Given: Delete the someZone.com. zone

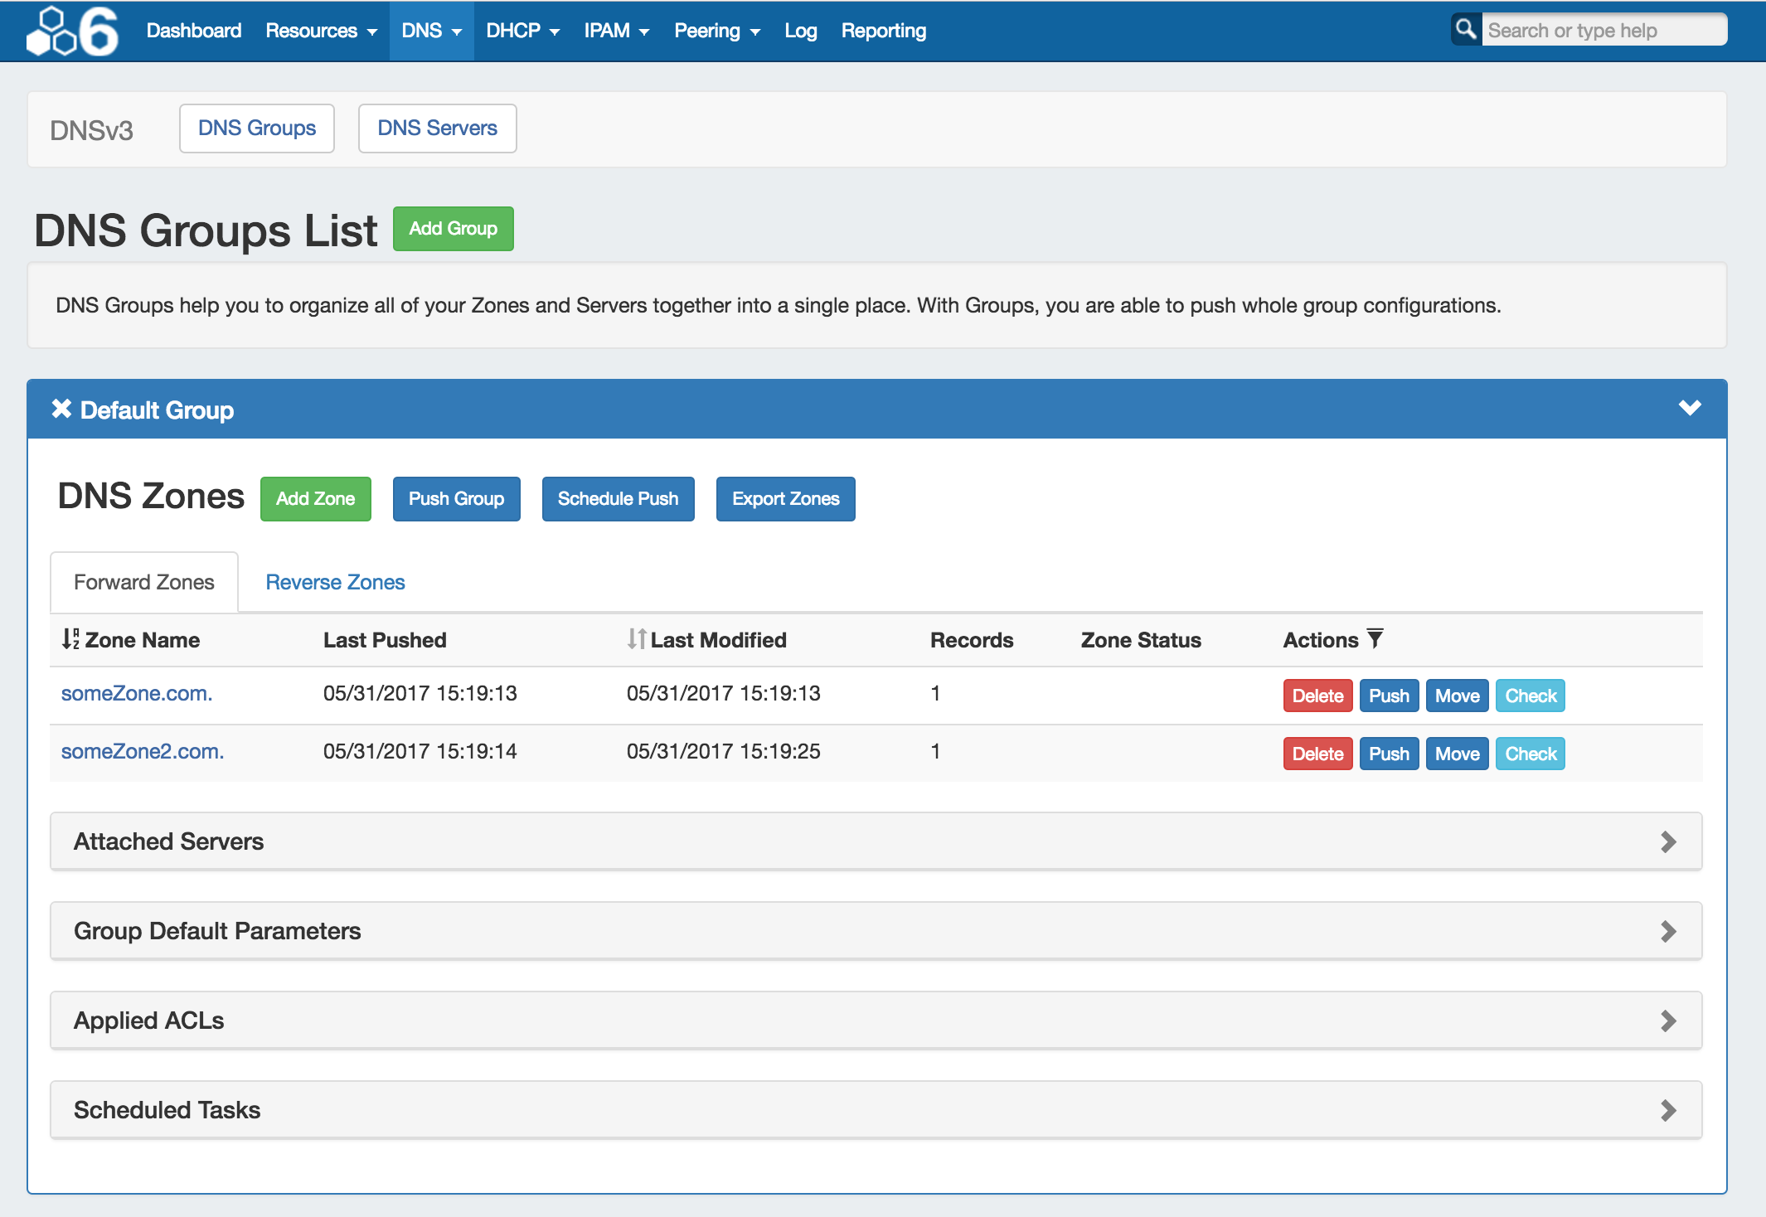Looking at the screenshot, I should (1317, 696).
